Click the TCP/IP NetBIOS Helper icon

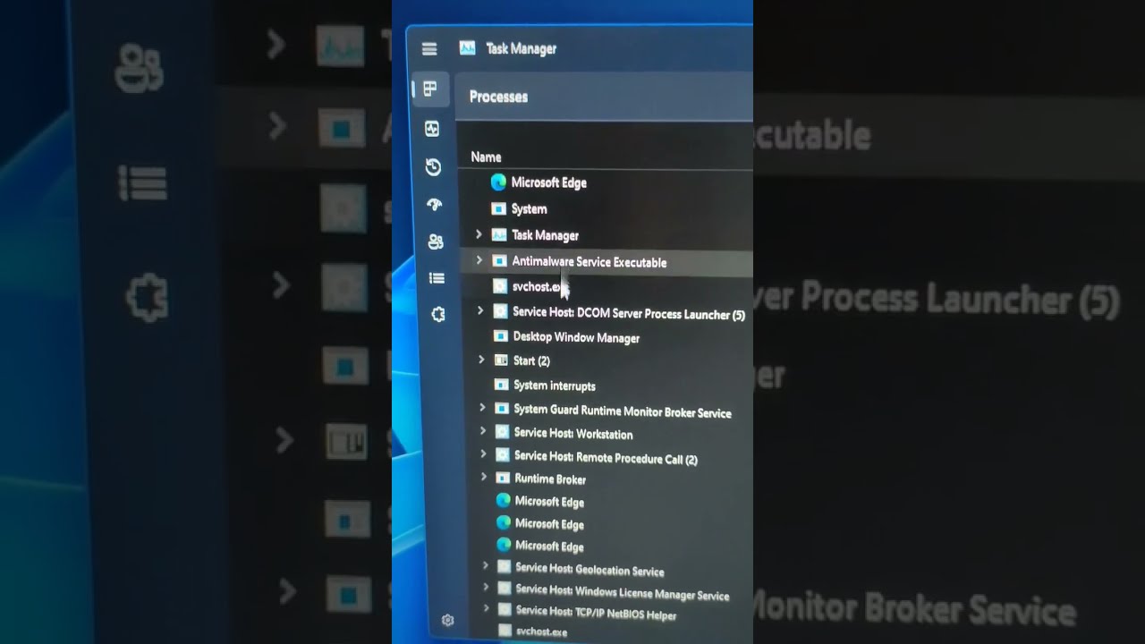(505, 610)
